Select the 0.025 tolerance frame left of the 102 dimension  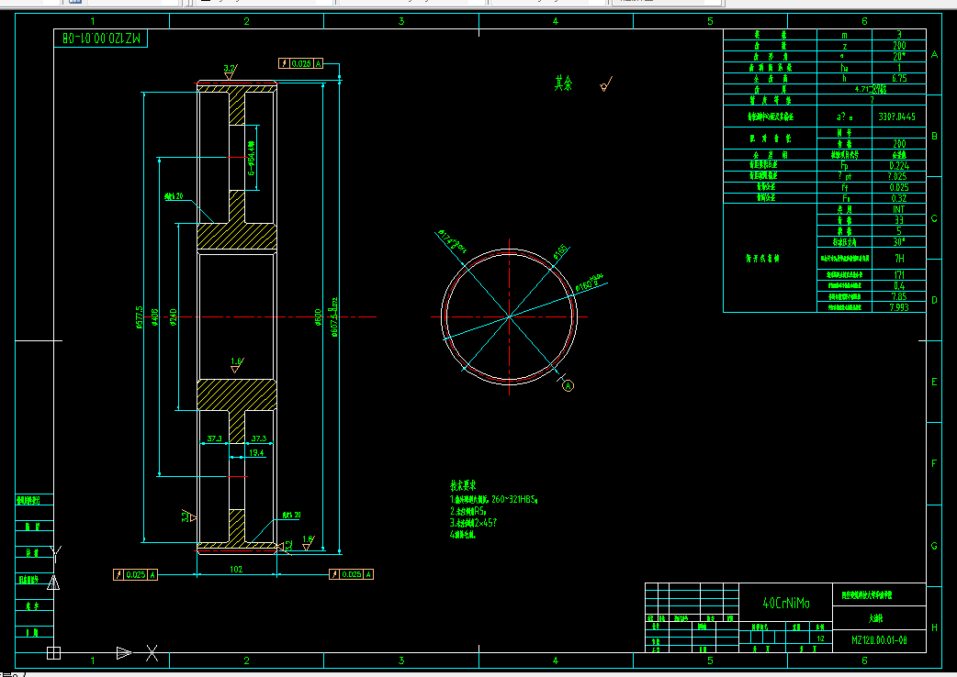tap(136, 574)
